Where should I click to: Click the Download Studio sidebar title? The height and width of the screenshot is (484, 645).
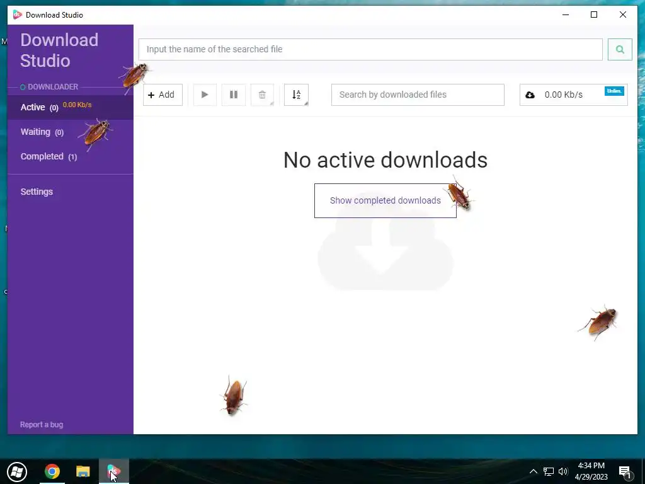point(59,50)
